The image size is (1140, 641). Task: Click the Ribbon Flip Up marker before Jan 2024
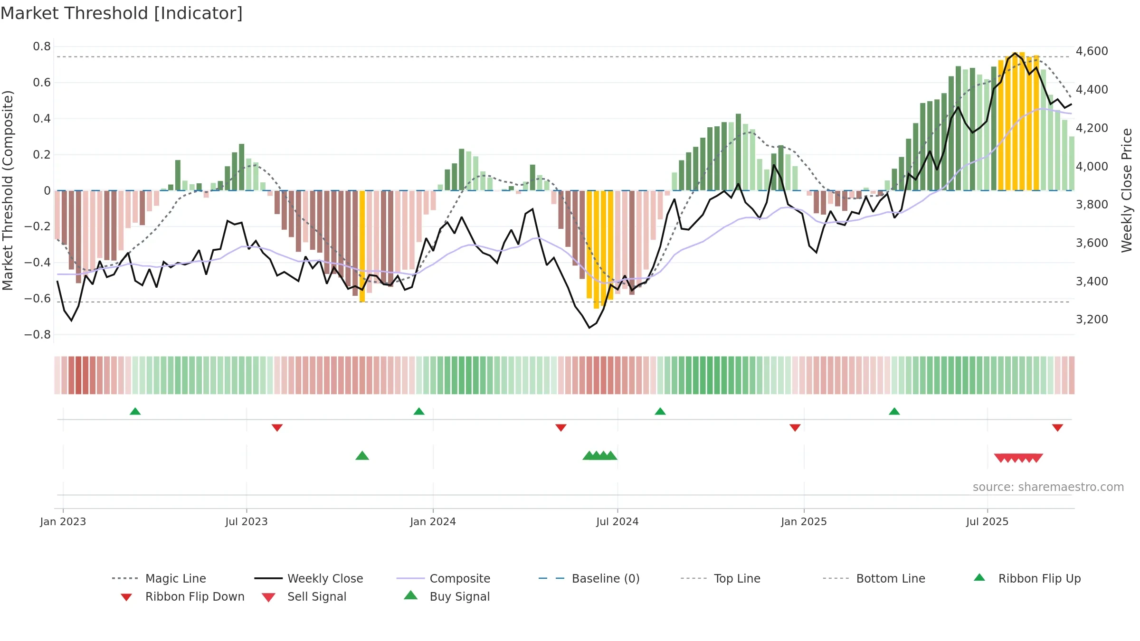coord(419,411)
